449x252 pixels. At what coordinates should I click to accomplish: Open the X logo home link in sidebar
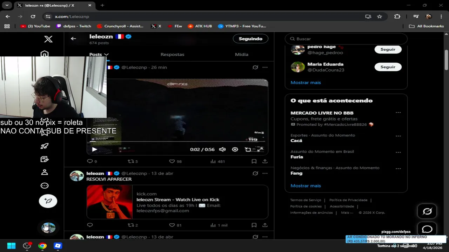click(48, 39)
